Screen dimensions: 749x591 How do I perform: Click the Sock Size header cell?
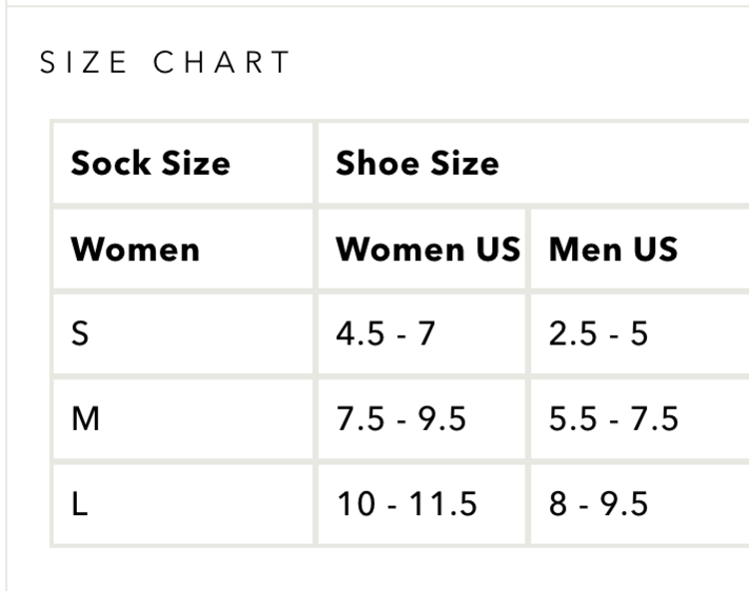click(150, 163)
